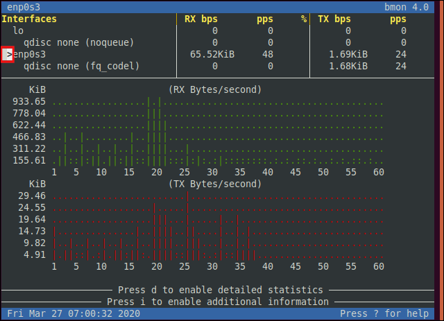Click the 65.52KiB RX value for enp0s3
Image resolution: width=444 pixels, height=321 pixels.
click(212, 54)
